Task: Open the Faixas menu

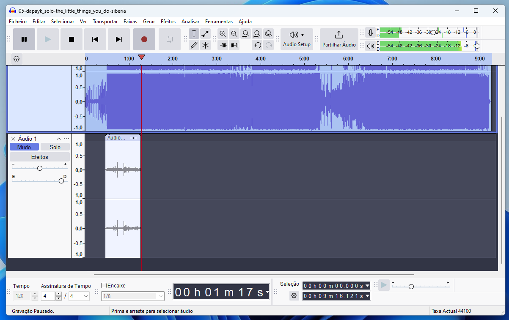Action: pyautogui.click(x=130, y=21)
